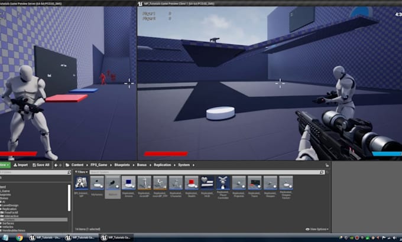Select the highlighted System folder in tree

point(34,220)
